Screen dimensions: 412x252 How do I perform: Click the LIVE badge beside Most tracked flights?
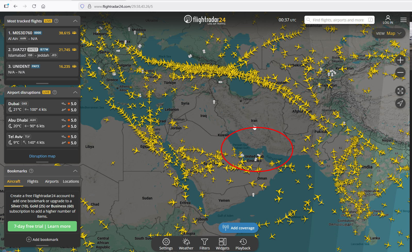[48, 21]
